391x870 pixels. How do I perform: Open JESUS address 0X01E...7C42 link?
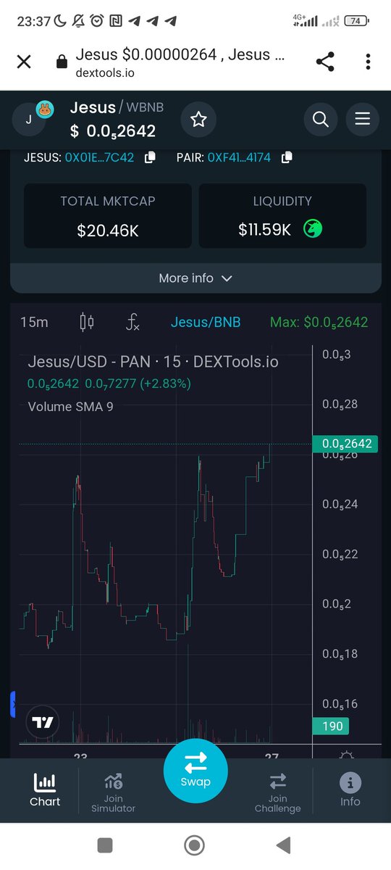[99, 157]
